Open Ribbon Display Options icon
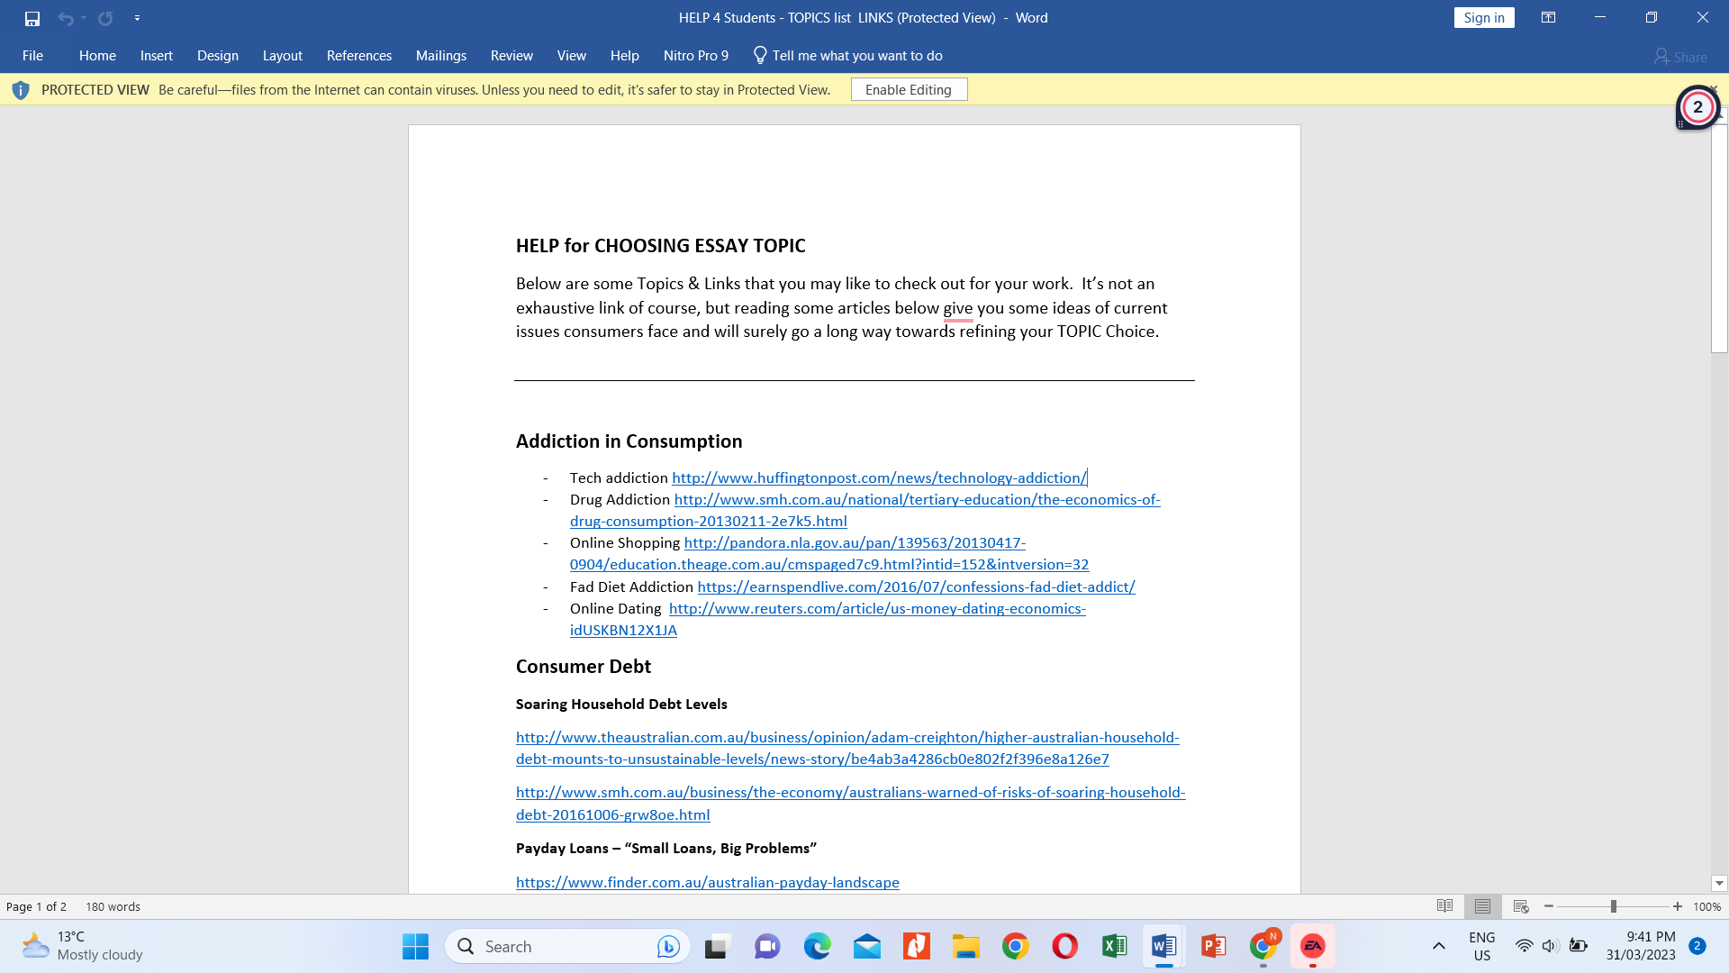 [x=1548, y=18]
